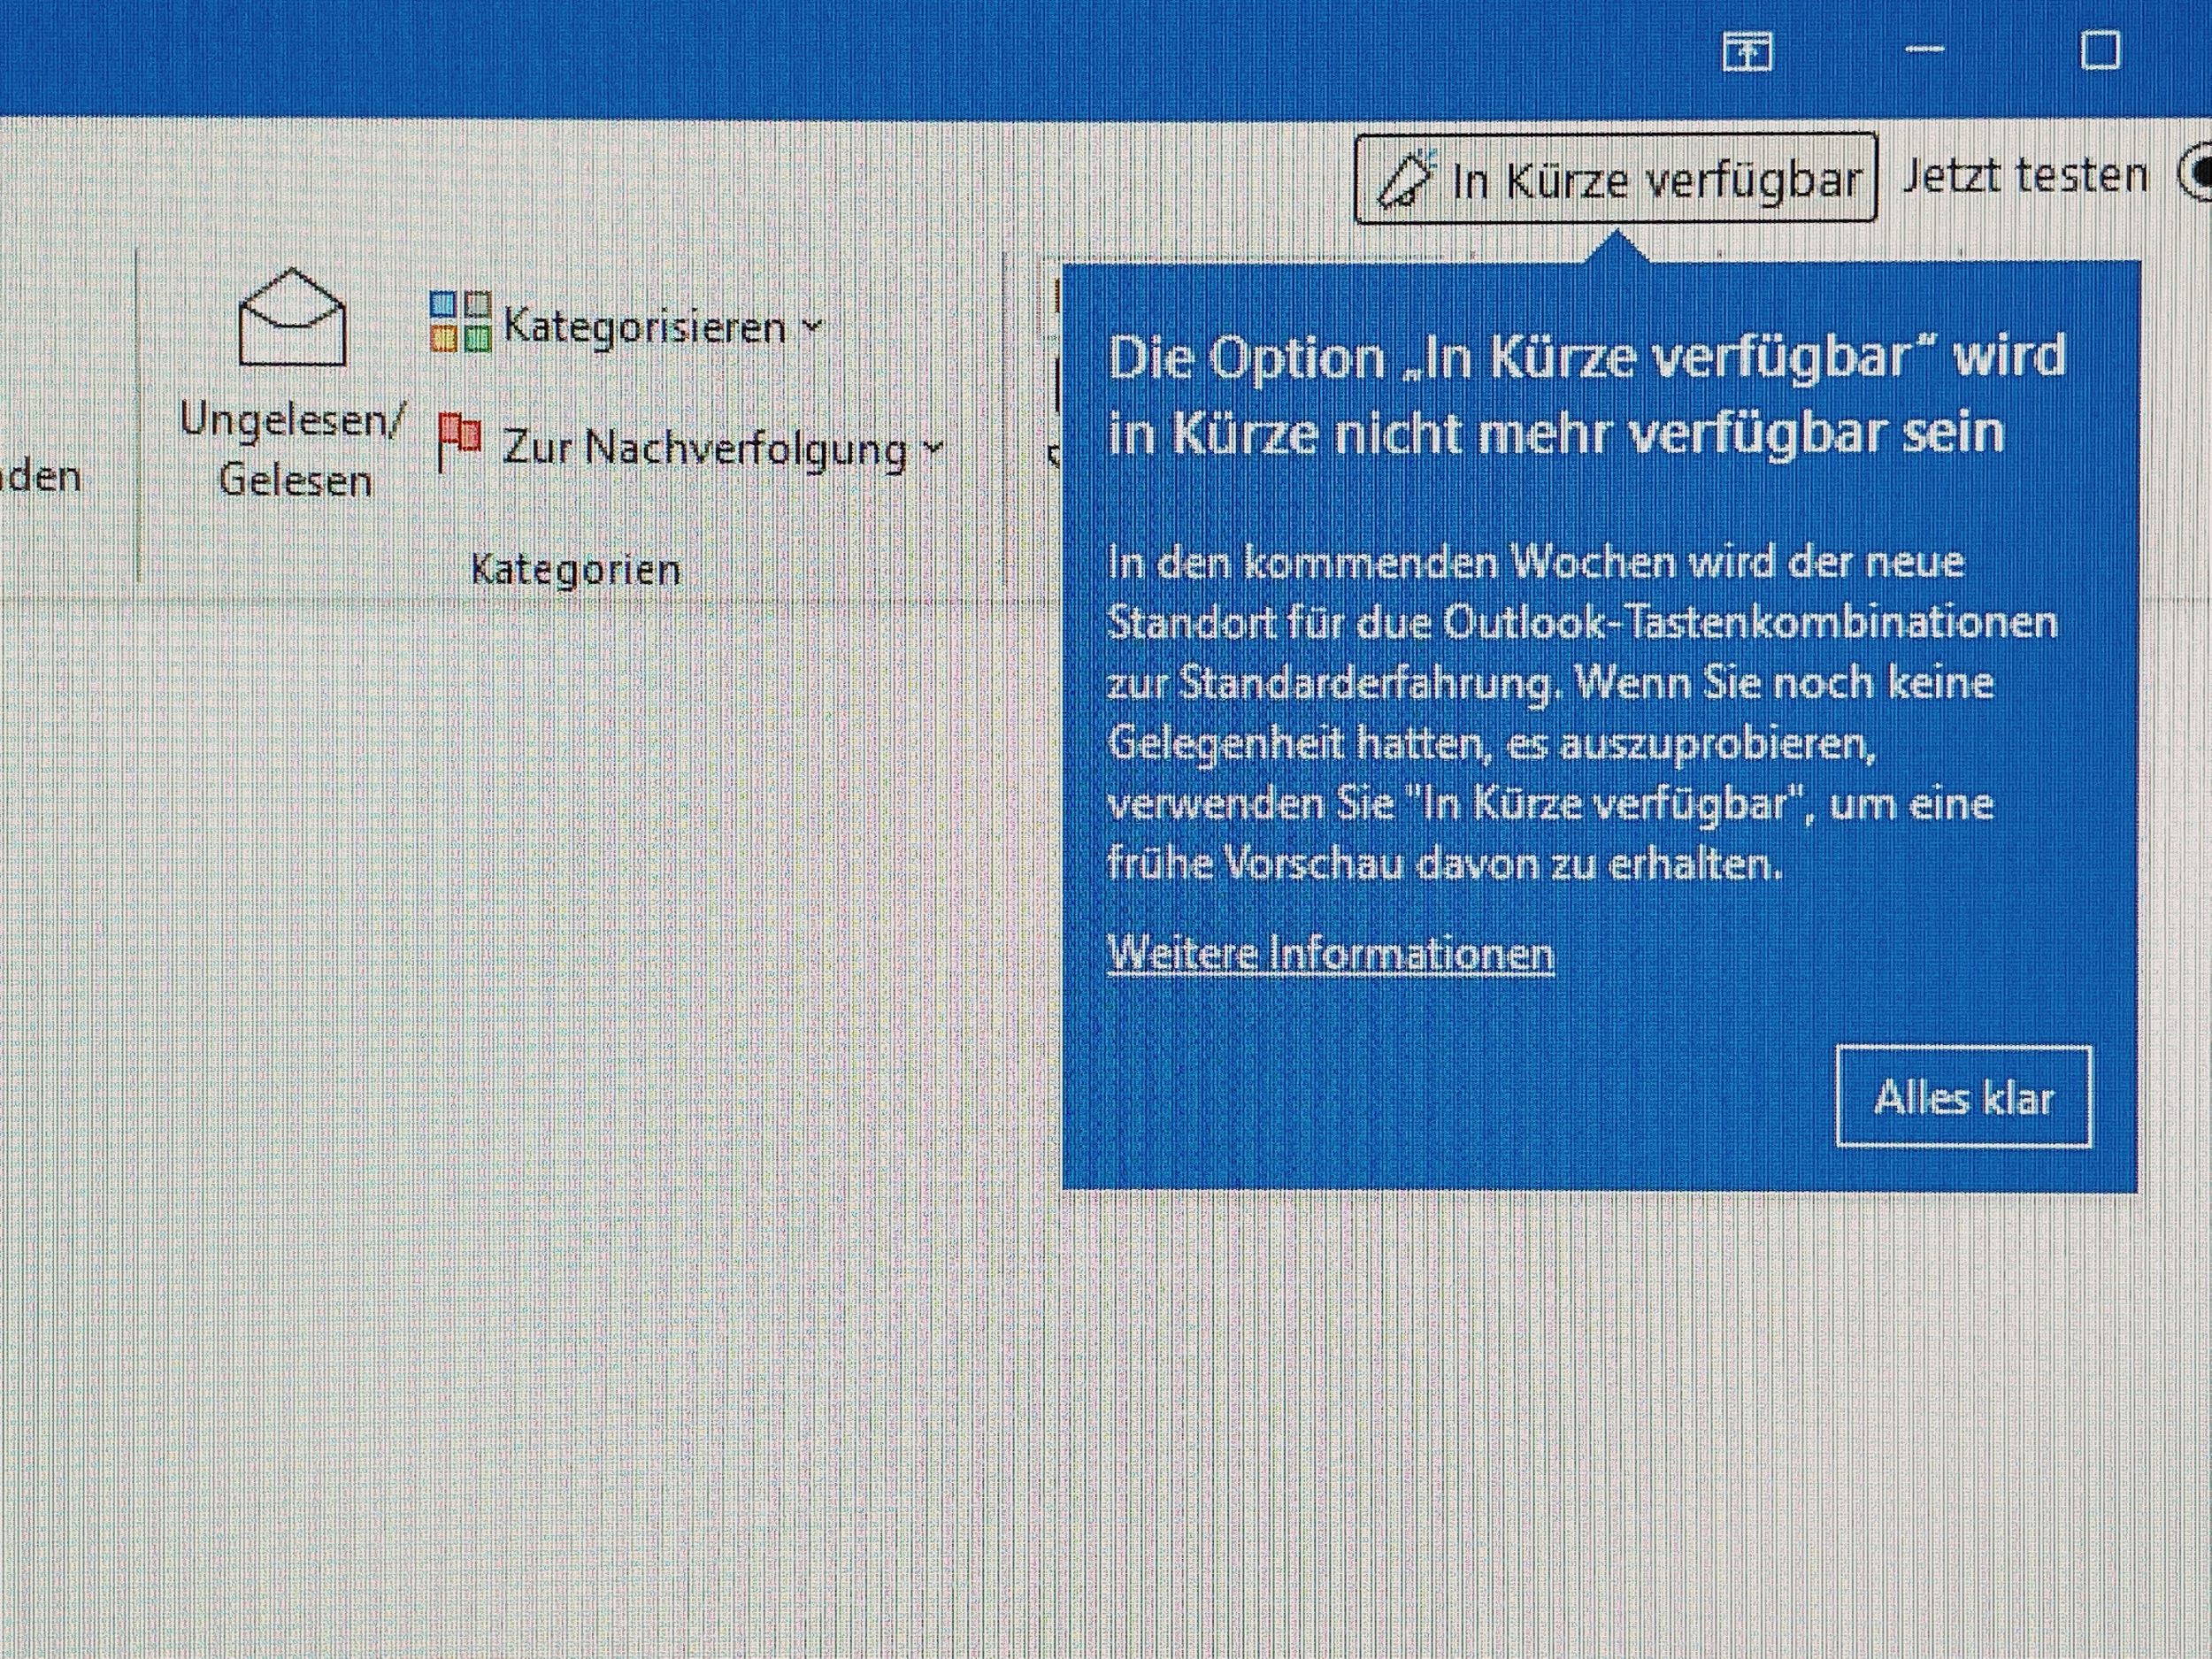Click the colored squares Kategorisieren icon
This screenshot has height=1659, width=2212.
(461, 322)
